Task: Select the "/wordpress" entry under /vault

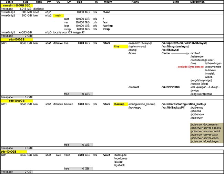Action: pos(121,159)
